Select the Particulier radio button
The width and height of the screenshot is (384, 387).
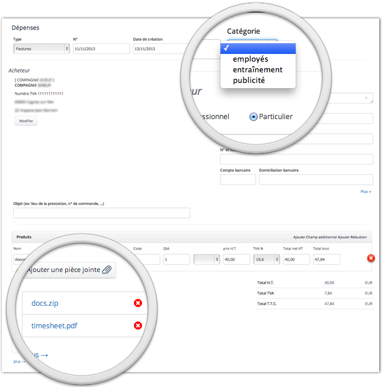(253, 117)
